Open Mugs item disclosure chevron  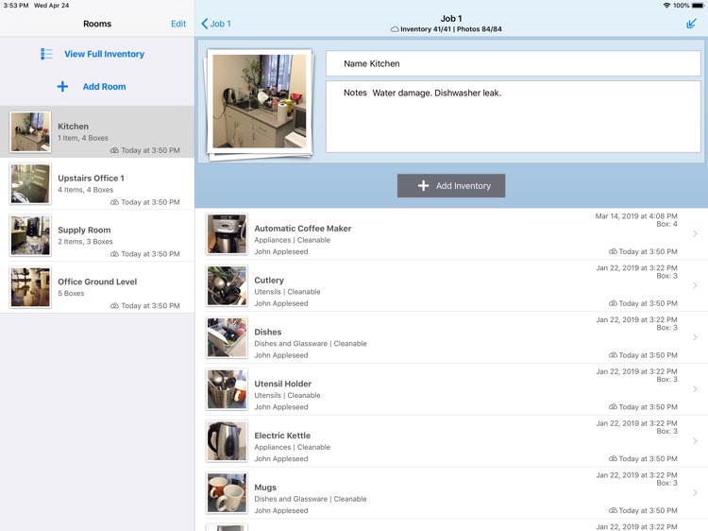pyautogui.click(x=695, y=492)
